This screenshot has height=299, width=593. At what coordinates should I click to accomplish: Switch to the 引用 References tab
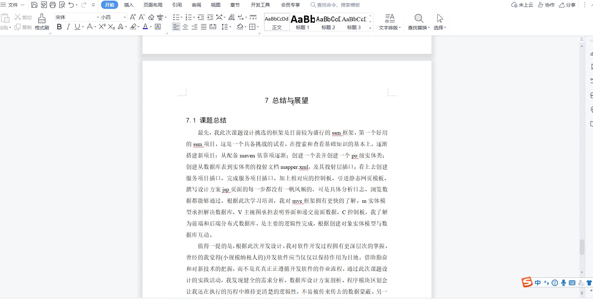click(177, 5)
